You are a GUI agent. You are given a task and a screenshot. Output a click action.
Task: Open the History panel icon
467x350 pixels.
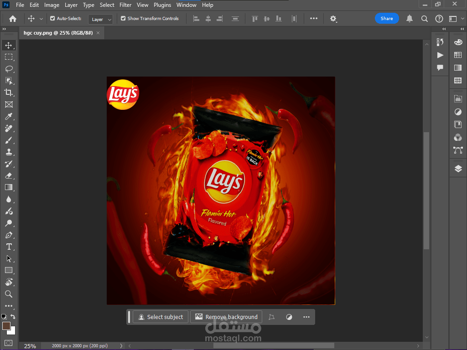point(440,42)
